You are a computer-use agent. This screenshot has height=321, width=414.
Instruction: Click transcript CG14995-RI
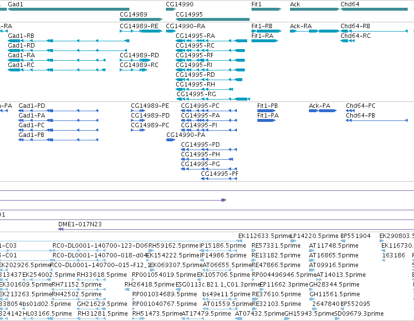point(194,65)
